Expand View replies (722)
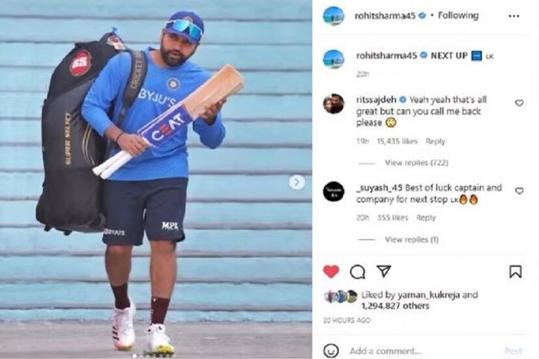 click(416, 162)
